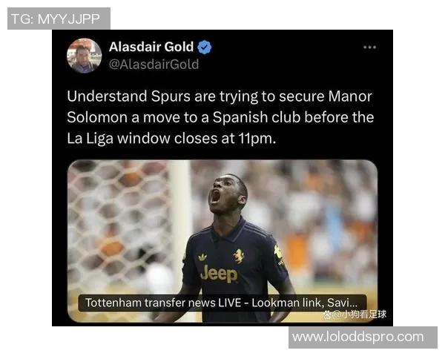Click the paw icon in Weibo watermark
The width and height of the screenshot is (445, 356).
[x=326, y=314]
